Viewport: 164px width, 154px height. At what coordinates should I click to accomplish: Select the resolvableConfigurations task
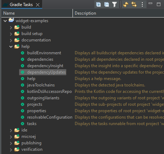pyautogui.click(x=50, y=117)
